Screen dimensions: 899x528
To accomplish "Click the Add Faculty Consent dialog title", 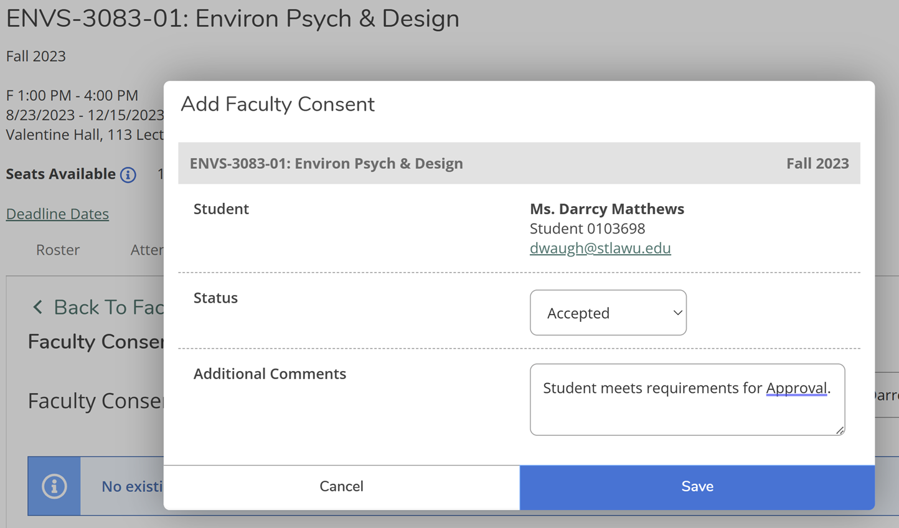I will (278, 104).
